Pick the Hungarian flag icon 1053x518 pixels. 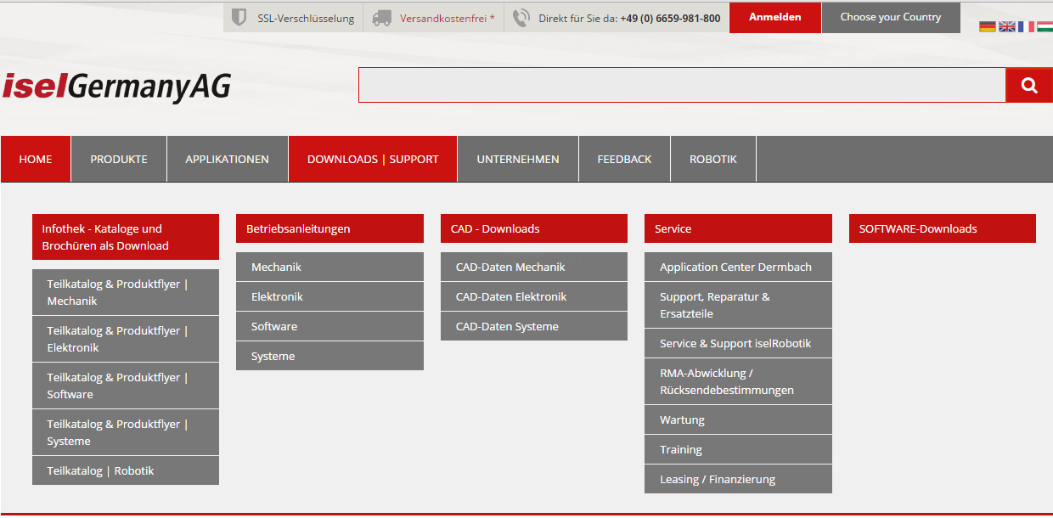pos(1045,26)
